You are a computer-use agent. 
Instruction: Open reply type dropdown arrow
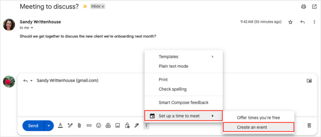point(31,81)
